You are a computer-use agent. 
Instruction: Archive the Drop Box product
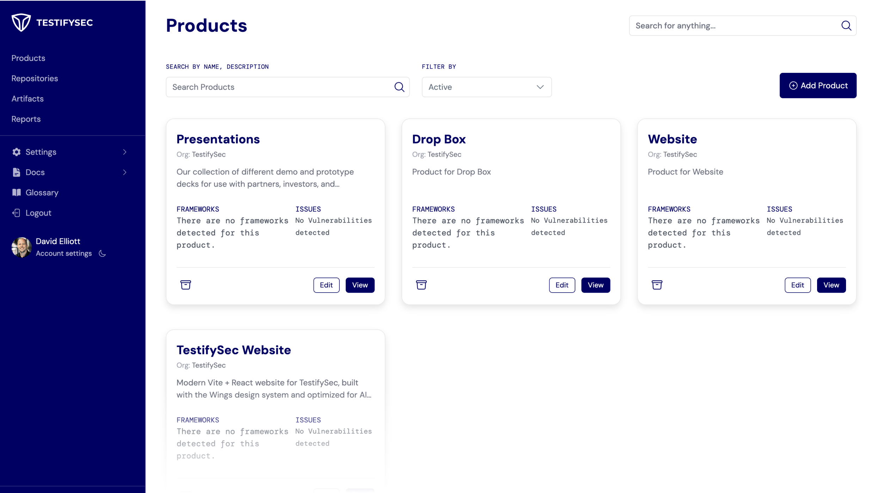pyautogui.click(x=421, y=285)
